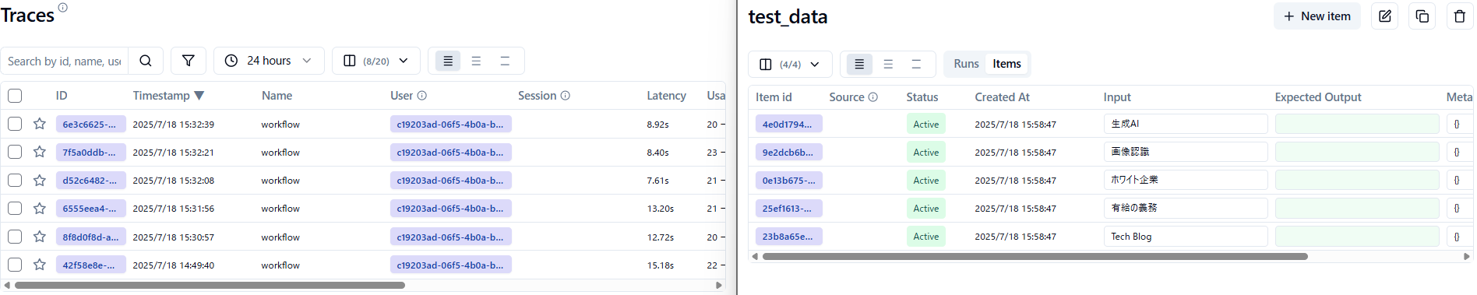This screenshot has width=1477, height=295.
Task: Tick checkbox for trace 7f5a0ddb
Action: pyautogui.click(x=15, y=152)
